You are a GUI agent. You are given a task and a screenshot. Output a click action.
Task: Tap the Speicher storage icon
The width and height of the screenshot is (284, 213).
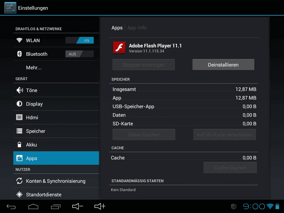coord(19,131)
